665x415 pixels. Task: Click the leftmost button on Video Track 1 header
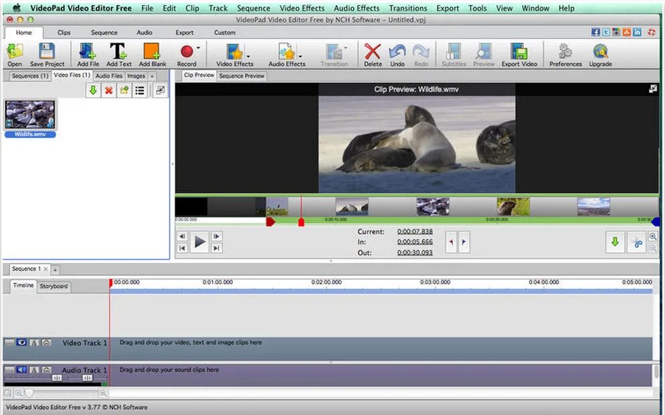pyautogui.click(x=9, y=343)
